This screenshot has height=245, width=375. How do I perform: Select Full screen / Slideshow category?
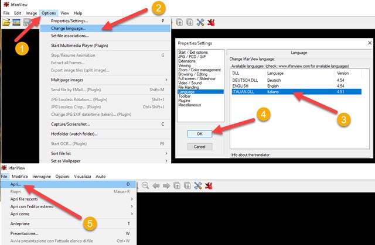pos(197,78)
